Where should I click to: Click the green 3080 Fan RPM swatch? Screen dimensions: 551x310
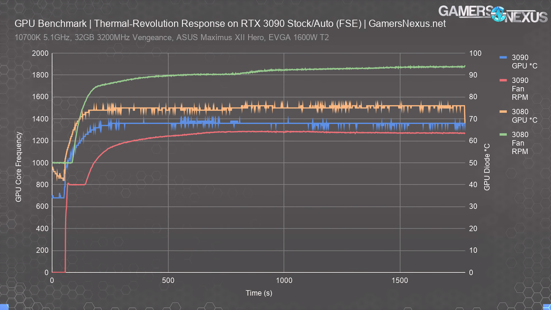[x=503, y=135]
